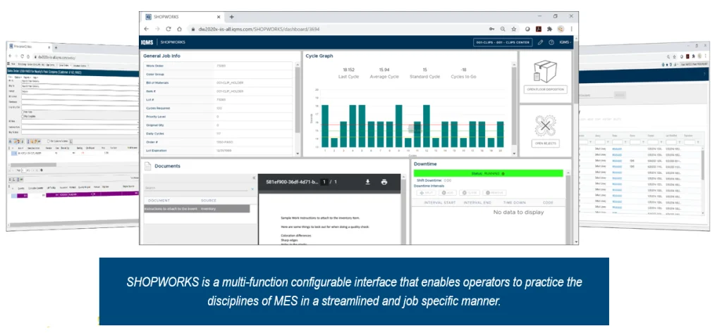Open the help question mark icon
The width and height of the screenshot is (722, 333).
click(x=551, y=42)
